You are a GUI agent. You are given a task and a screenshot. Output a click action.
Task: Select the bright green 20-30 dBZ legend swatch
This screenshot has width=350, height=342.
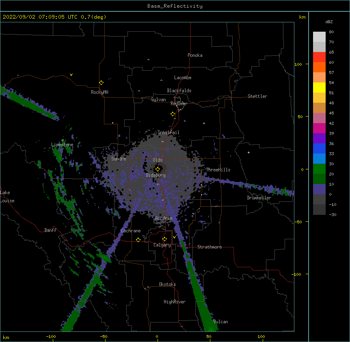[x=319, y=169]
